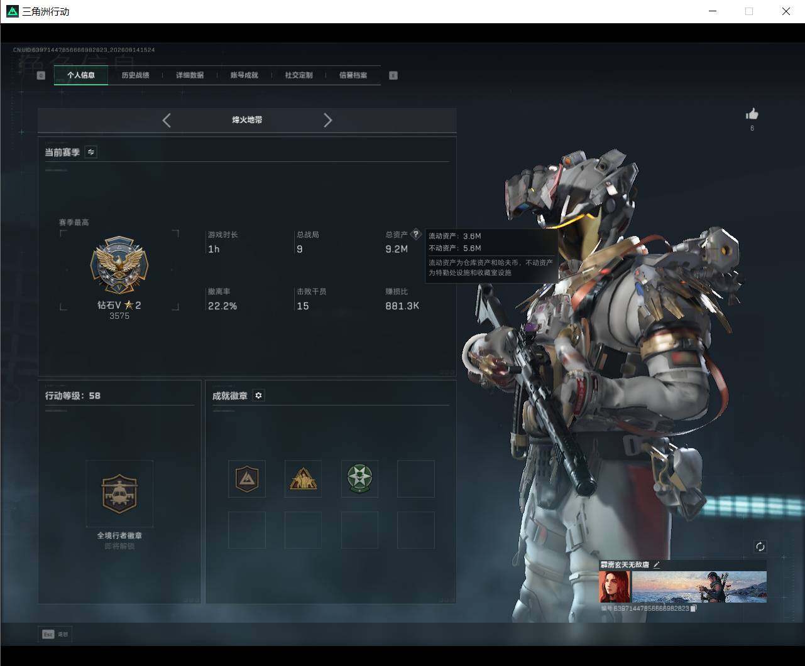
Task: Open the 成就徽章 settings gear
Action: point(258,395)
